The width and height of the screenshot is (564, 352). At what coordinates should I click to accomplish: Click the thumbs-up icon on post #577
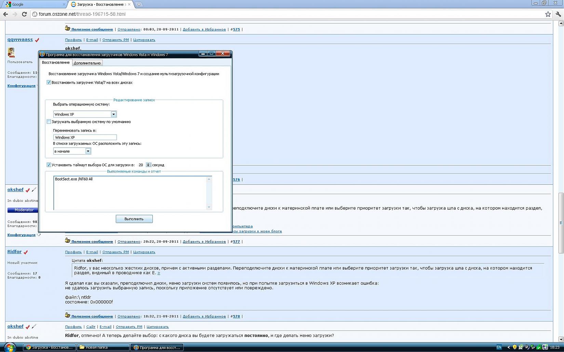(68, 241)
